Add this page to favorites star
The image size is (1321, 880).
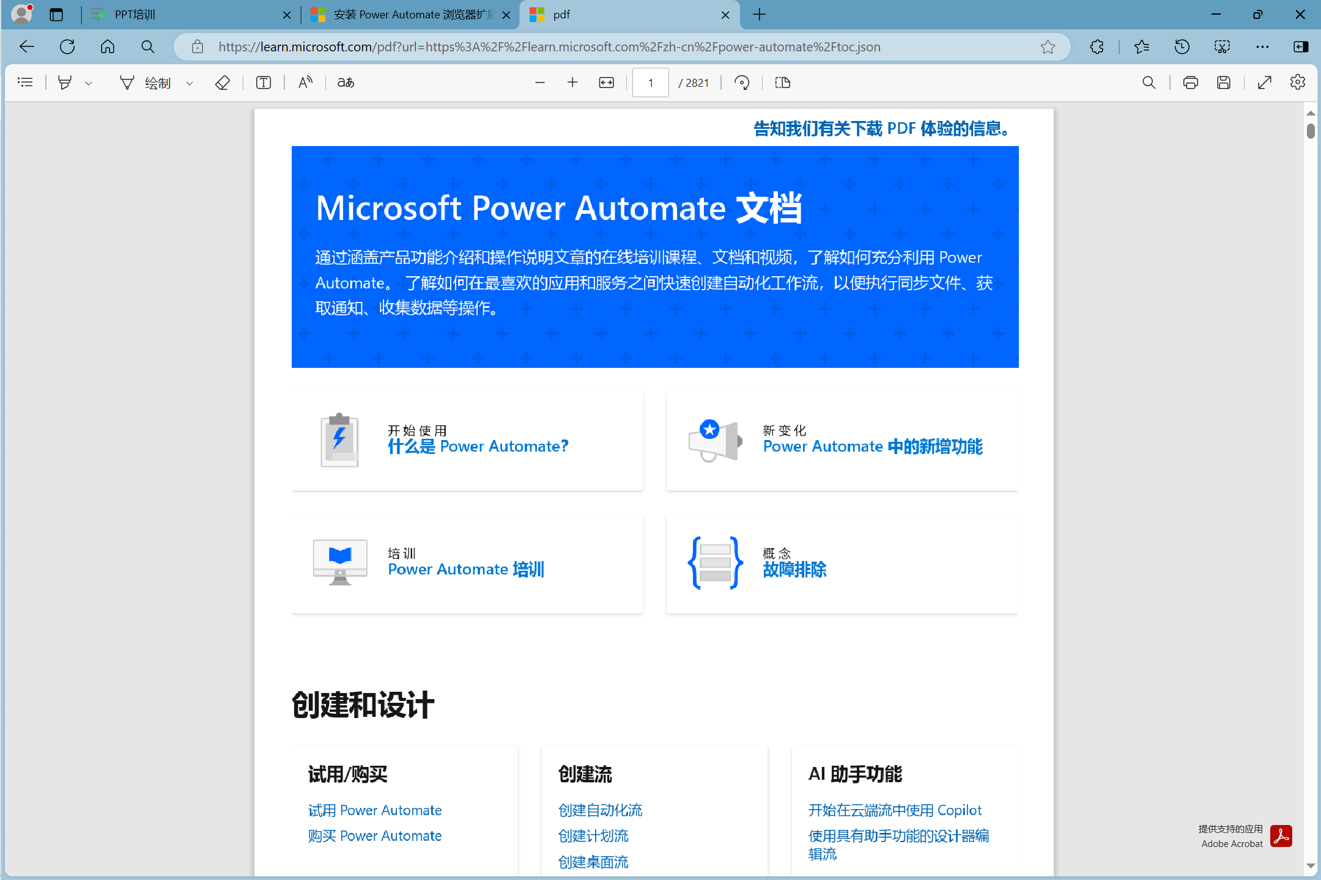pyautogui.click(x=1048, y=47)
